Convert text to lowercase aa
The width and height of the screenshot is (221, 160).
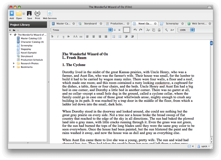pos(81,37)
